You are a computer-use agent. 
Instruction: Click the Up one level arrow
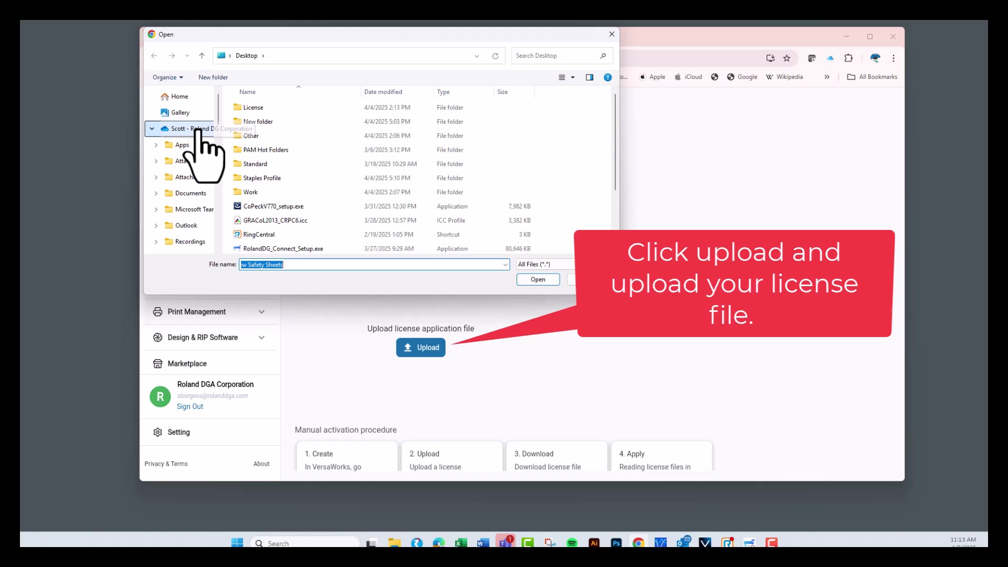click(202, 56)
